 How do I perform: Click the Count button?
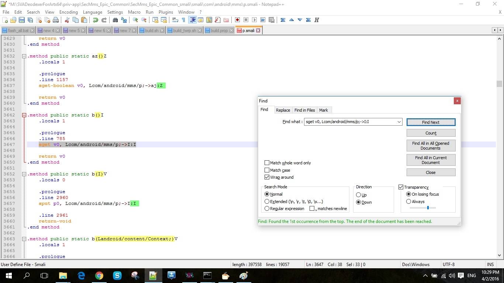[431, 133]
